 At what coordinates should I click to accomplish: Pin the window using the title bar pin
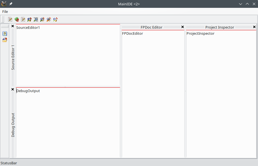[11, 4]
